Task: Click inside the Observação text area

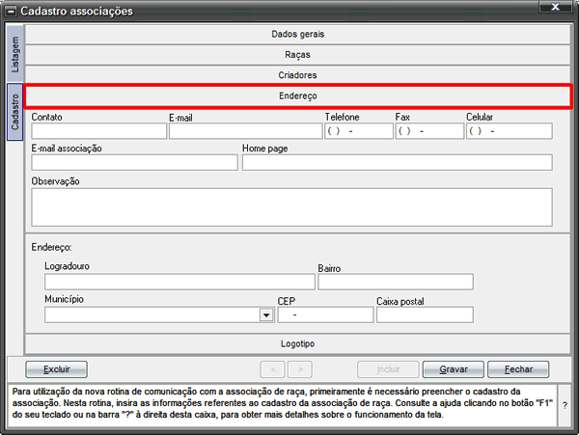Action: pos(291,207)
